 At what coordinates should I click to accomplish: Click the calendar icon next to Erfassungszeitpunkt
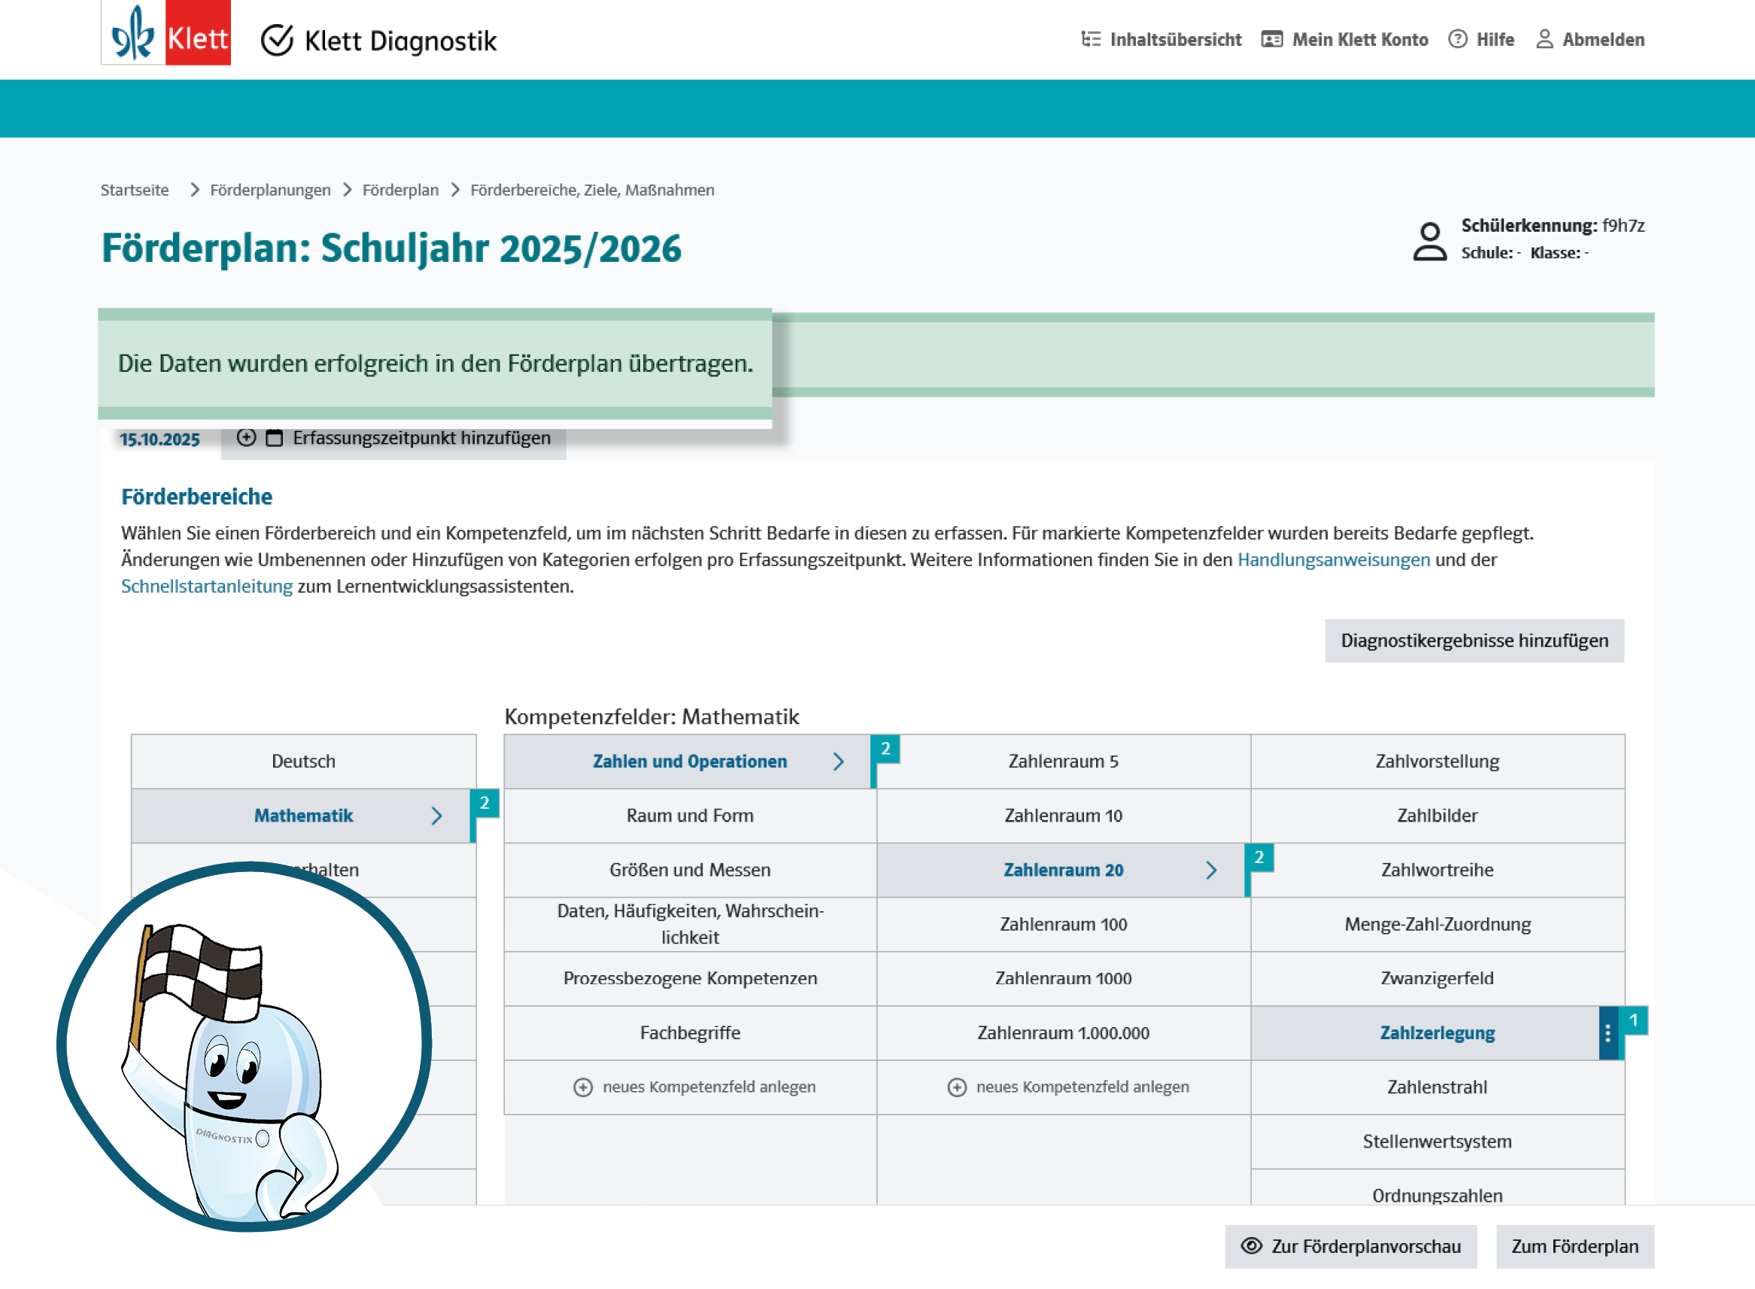(275, 438)
